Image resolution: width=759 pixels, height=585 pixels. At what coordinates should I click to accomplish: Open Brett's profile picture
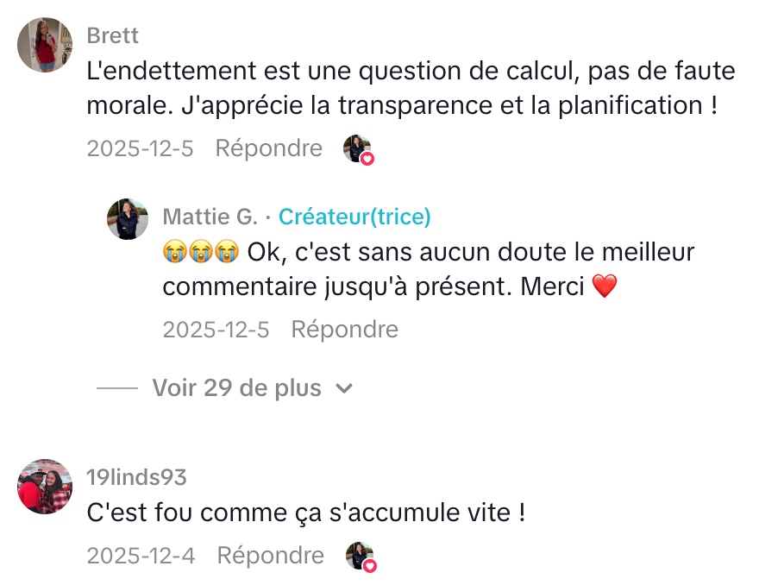45,45
